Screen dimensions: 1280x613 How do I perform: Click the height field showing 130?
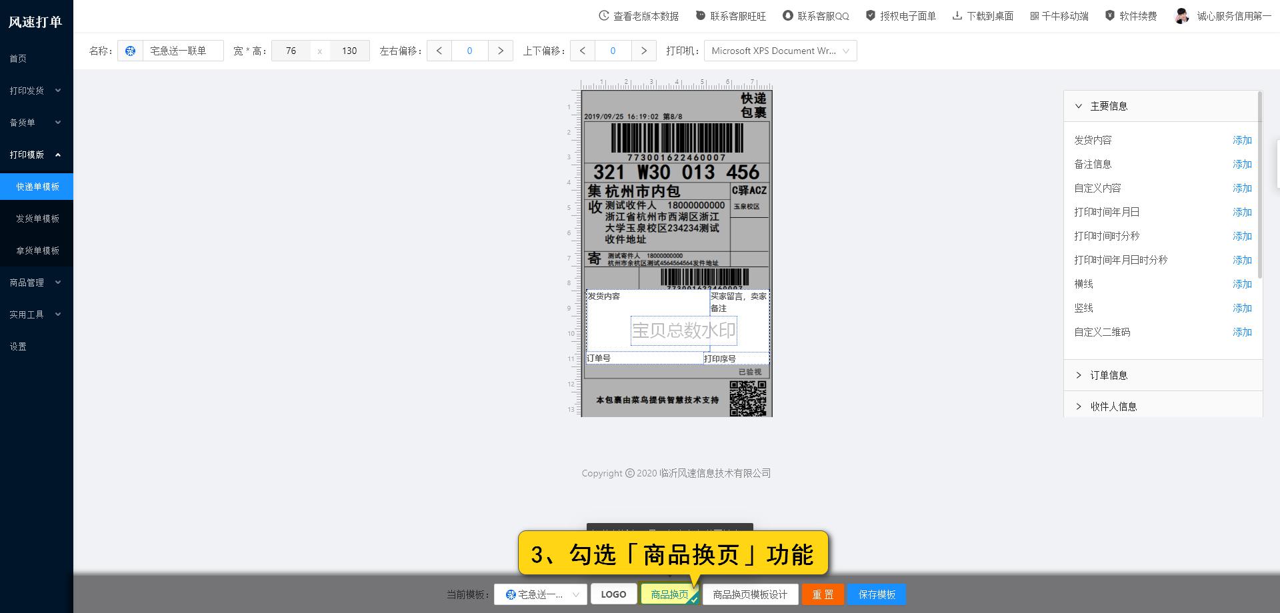coord(349,51)
